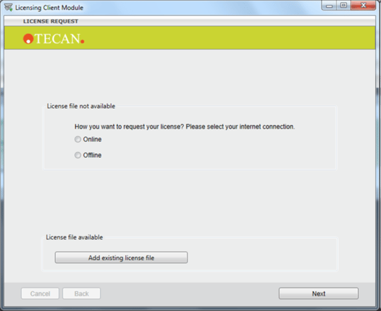Click the red dot after the Tecan wordmark
This screenshot has height=311, width=381.
point(82,41)
